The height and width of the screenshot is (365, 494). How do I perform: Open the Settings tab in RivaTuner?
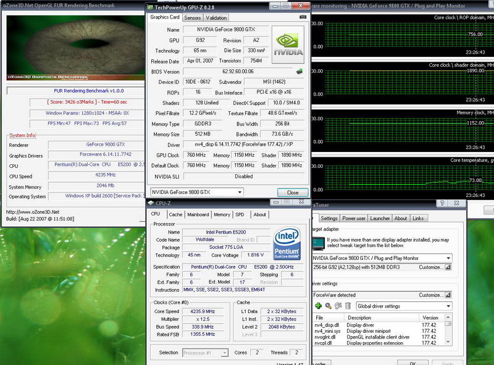point(329,218)
